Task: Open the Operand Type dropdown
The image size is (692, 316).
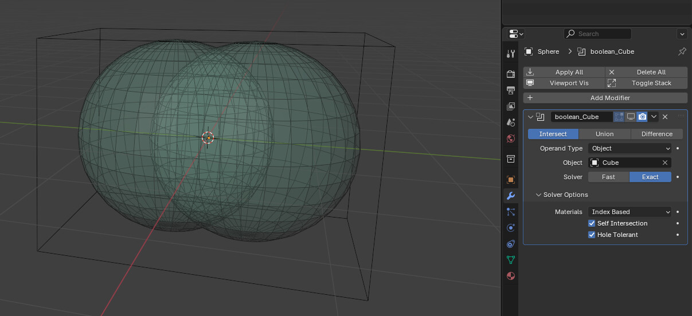Action: point(630,148)
